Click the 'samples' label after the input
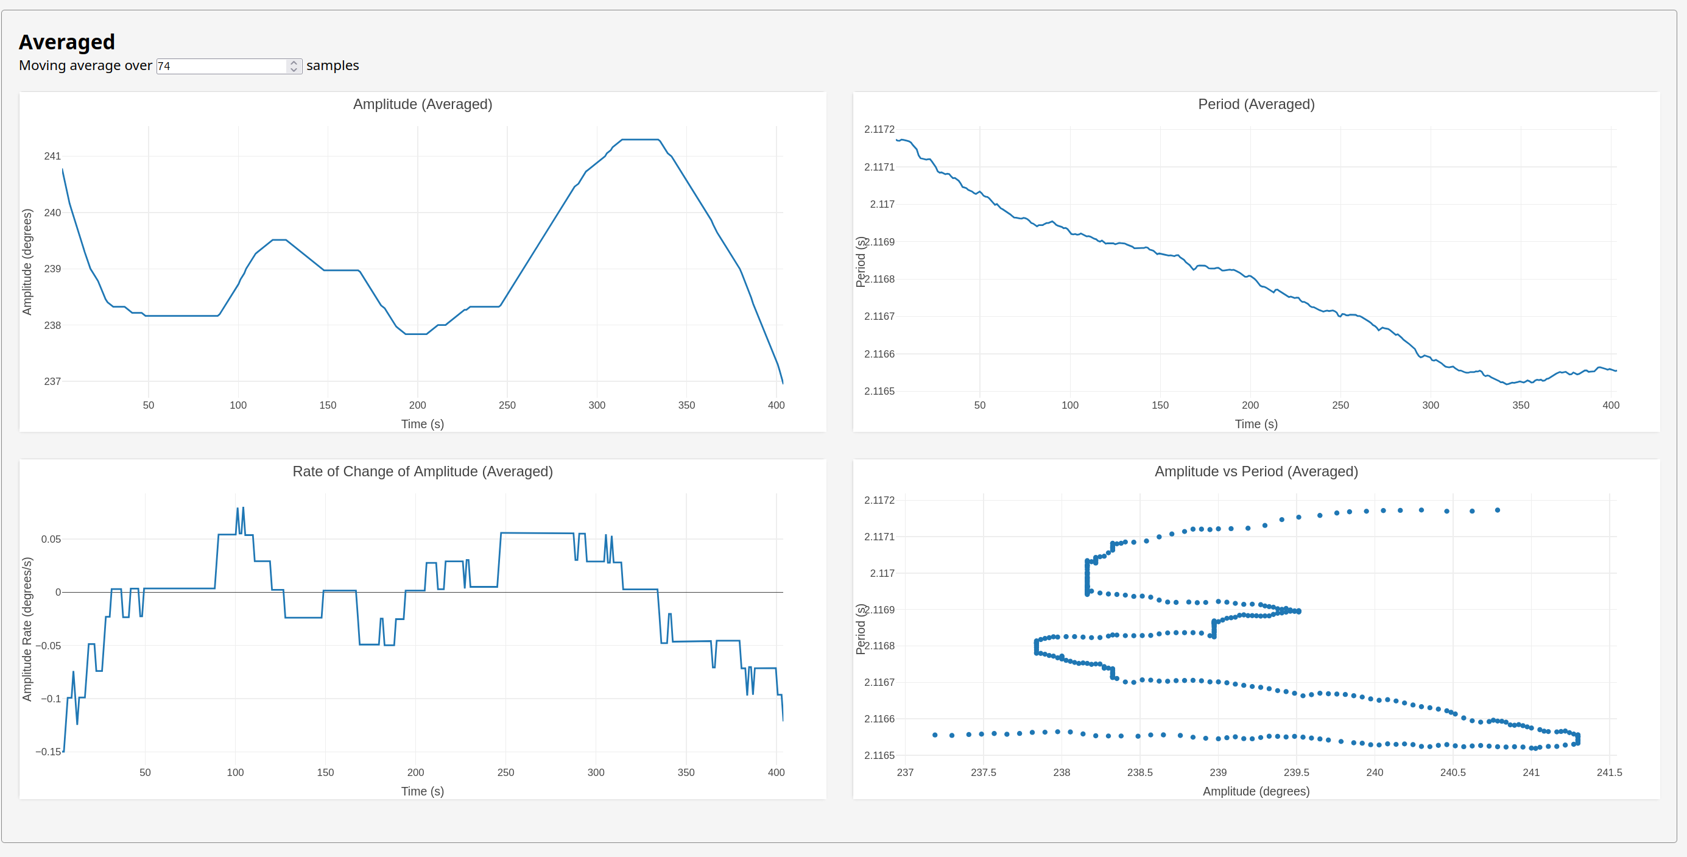This screenshot has height=857, width=1687. tap(333, 66)
